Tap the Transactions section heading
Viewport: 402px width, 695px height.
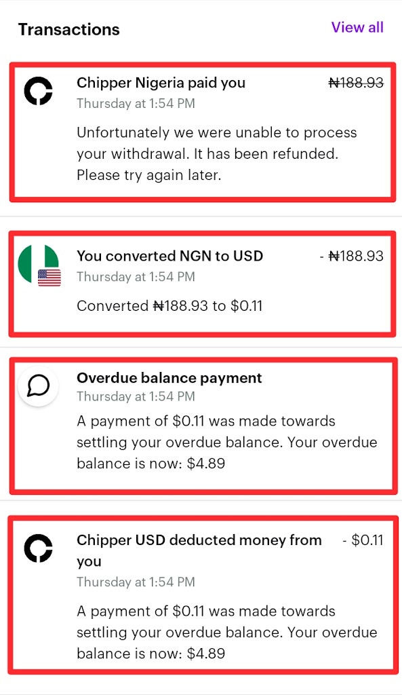pyautogui.click(x=69, y=29)
